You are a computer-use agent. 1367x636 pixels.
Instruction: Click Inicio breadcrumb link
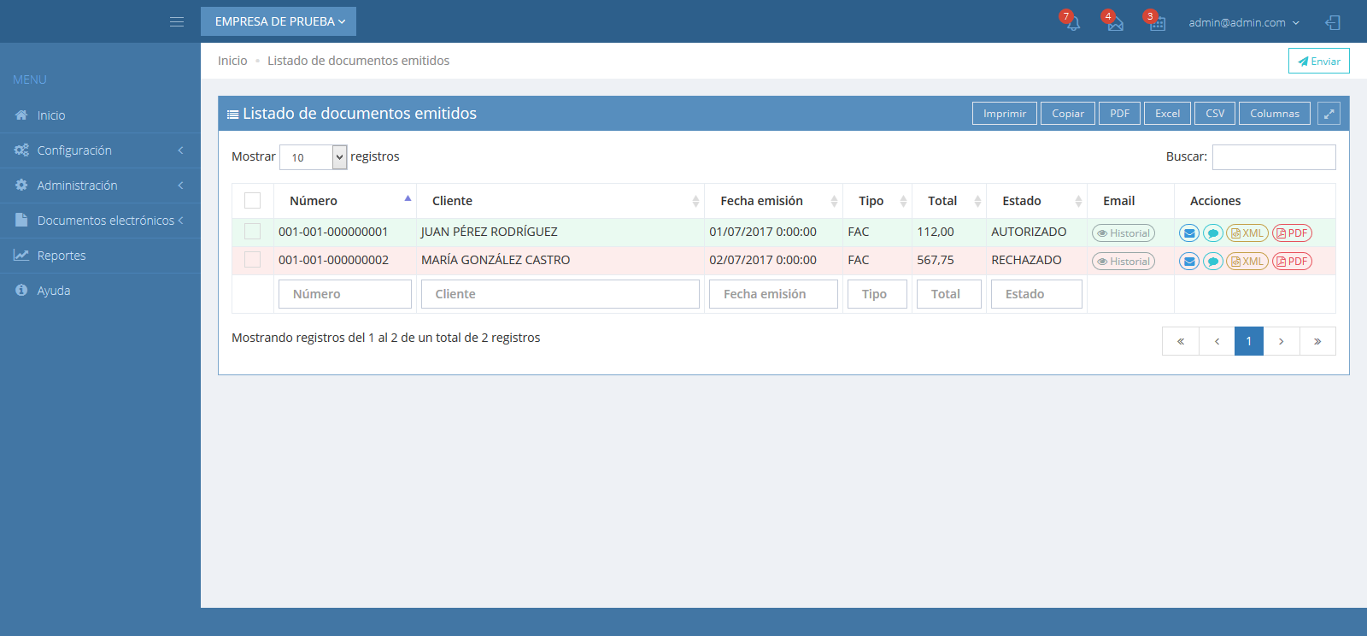tap(232, 61)
